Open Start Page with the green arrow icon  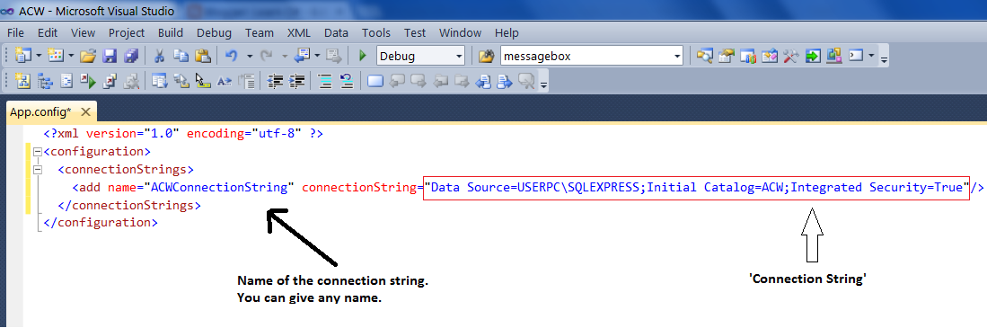click(x=813, y=56)
